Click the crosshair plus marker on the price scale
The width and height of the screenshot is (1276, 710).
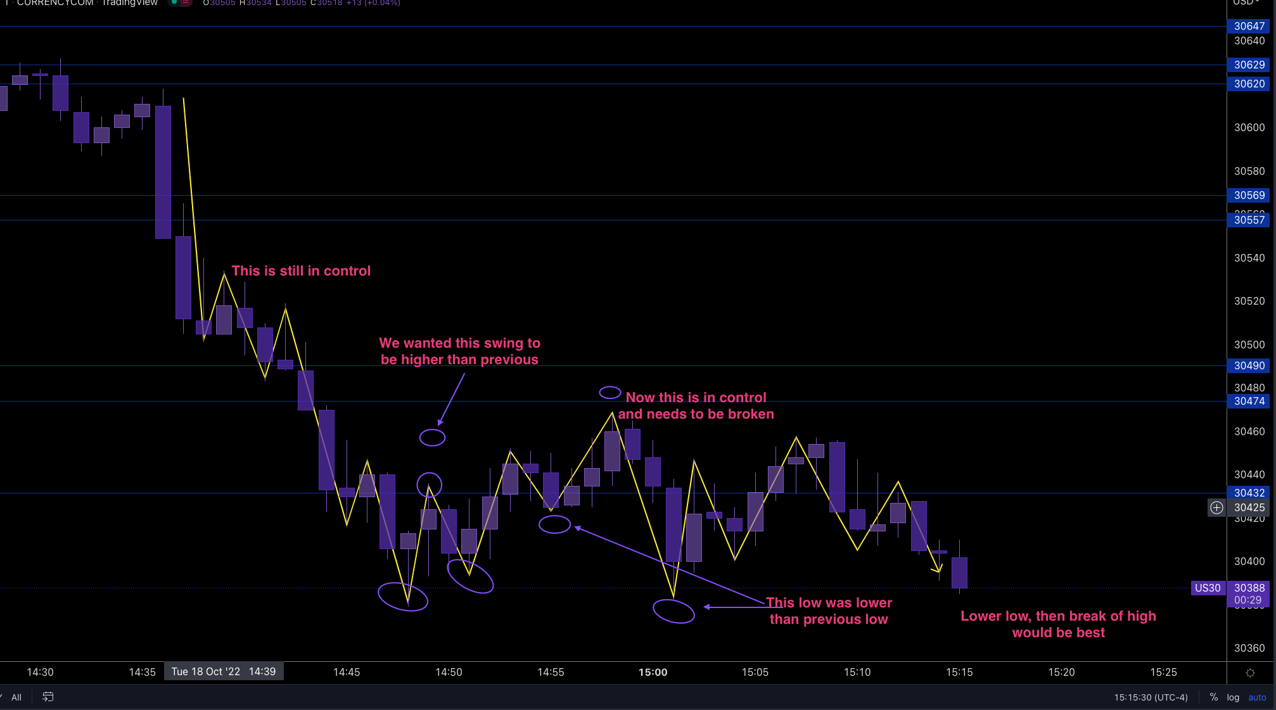pyautogui.click(x=1216, y=508)
